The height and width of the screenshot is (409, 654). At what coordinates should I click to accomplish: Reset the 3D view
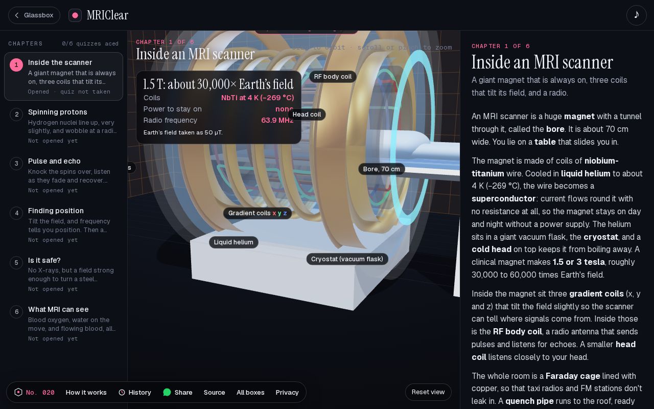(x=428, y=392)
